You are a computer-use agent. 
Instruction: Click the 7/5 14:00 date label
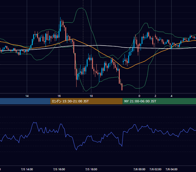coord(27,169)
